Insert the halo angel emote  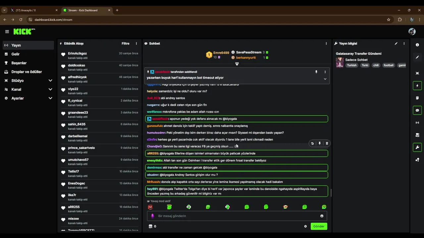[169, 207]
